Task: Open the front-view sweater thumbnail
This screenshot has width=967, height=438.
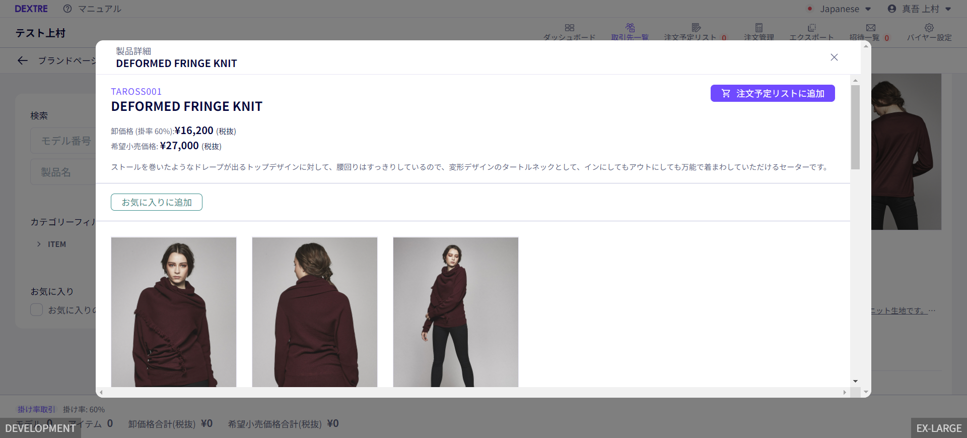Action: (174, 312)
